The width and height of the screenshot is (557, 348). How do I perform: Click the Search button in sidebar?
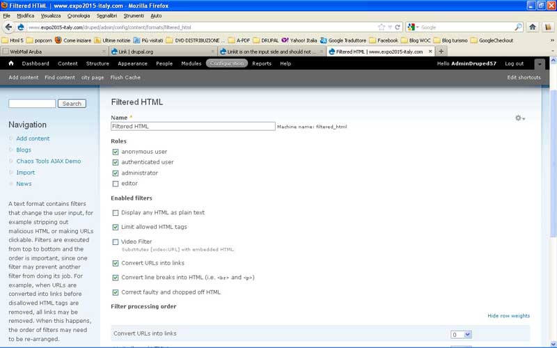pyautogui.click(x=72, y=104)
